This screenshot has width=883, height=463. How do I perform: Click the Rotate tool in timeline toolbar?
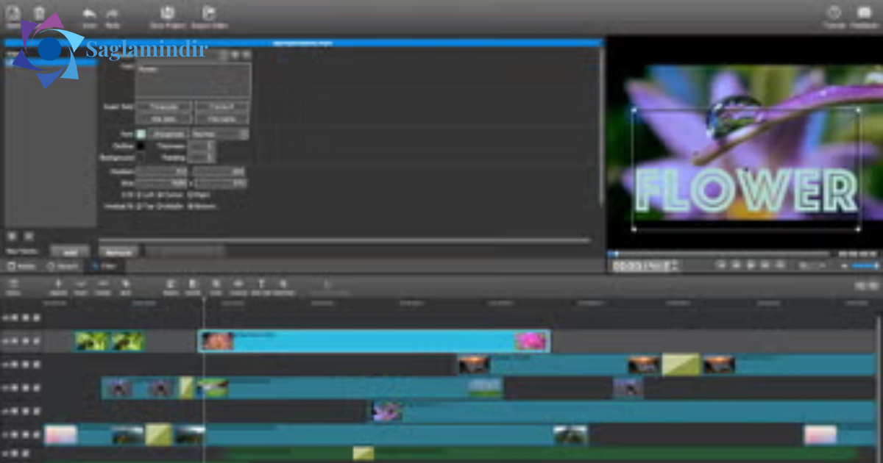click(193, 284)
